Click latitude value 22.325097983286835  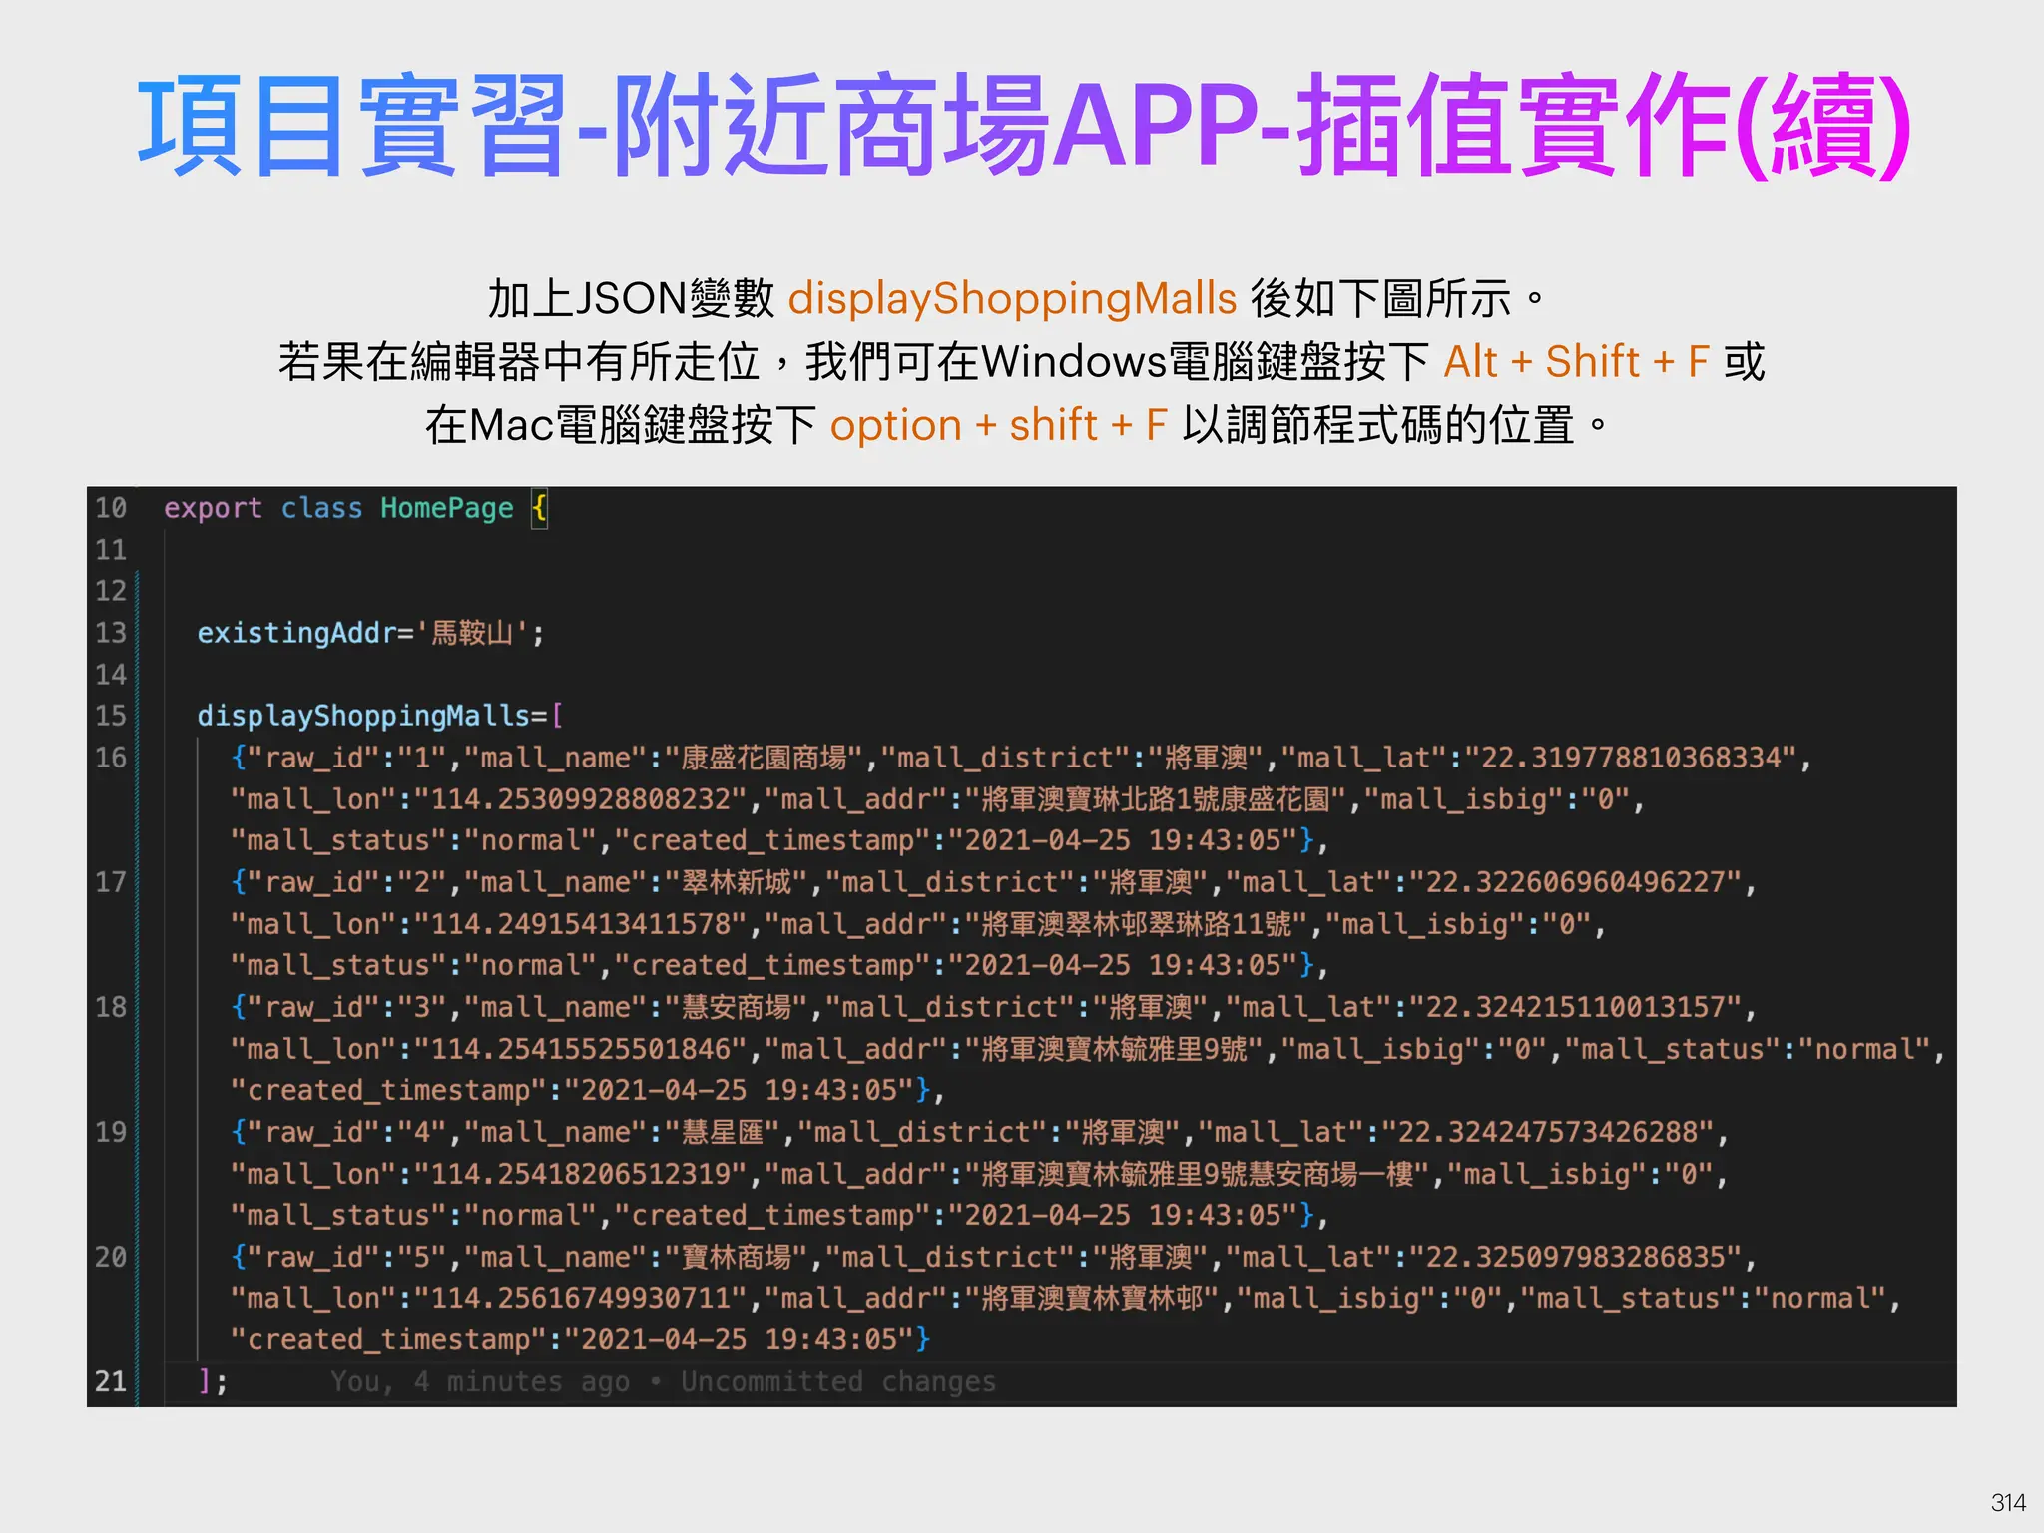[1575, 1257]
